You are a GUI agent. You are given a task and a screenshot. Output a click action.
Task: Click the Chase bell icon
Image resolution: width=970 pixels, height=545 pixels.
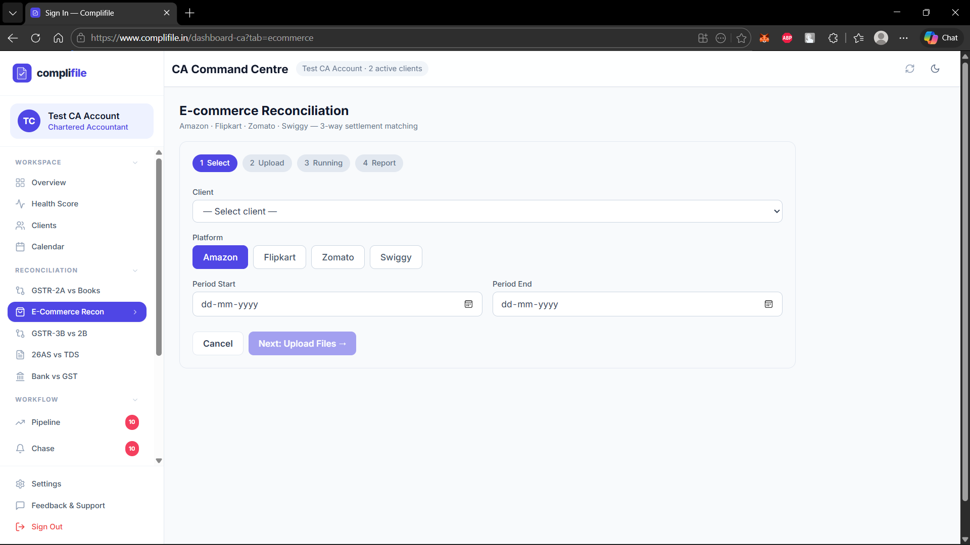pos(20,449)
